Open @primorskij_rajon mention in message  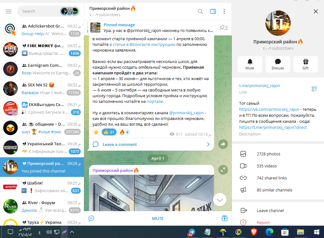coord(186,113)
